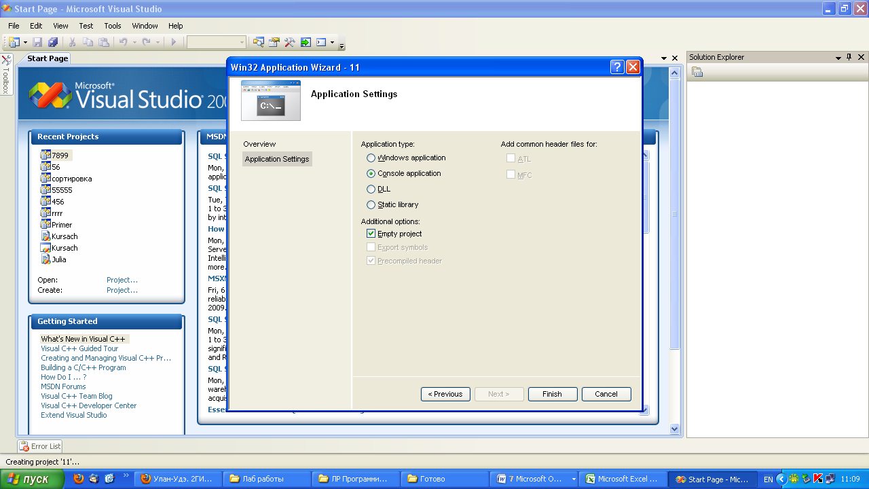
Task: Toggle the Solution Explorer auto-hide pin
Action: pyautogui.click(x=849, y=58)
